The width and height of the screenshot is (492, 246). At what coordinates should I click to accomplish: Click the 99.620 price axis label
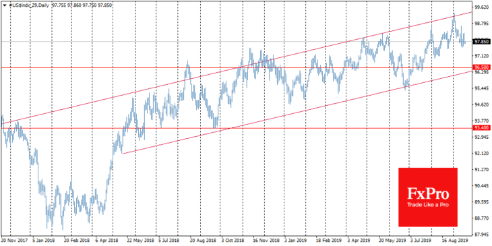[x=482, y=7]
